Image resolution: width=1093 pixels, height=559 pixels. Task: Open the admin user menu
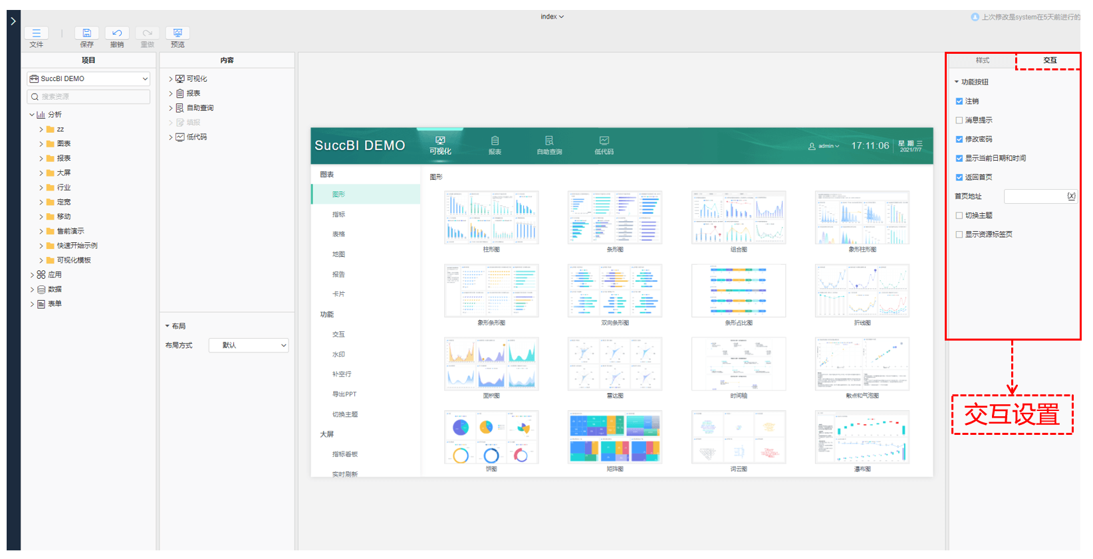click(824, 146)
